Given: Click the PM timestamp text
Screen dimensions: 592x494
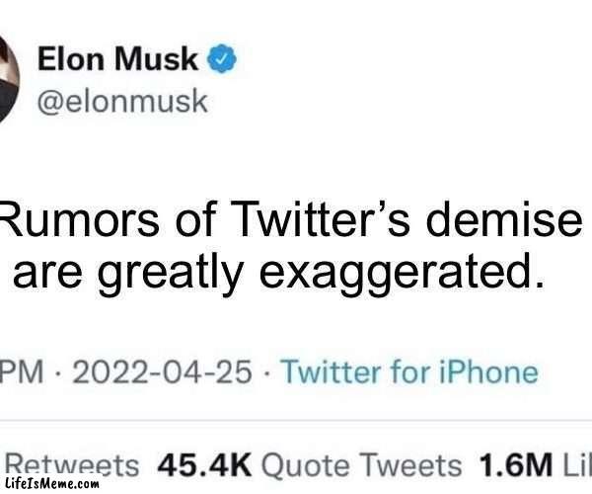Looking at the screenshot, I should pyautogui.click(x=22, y=372).
